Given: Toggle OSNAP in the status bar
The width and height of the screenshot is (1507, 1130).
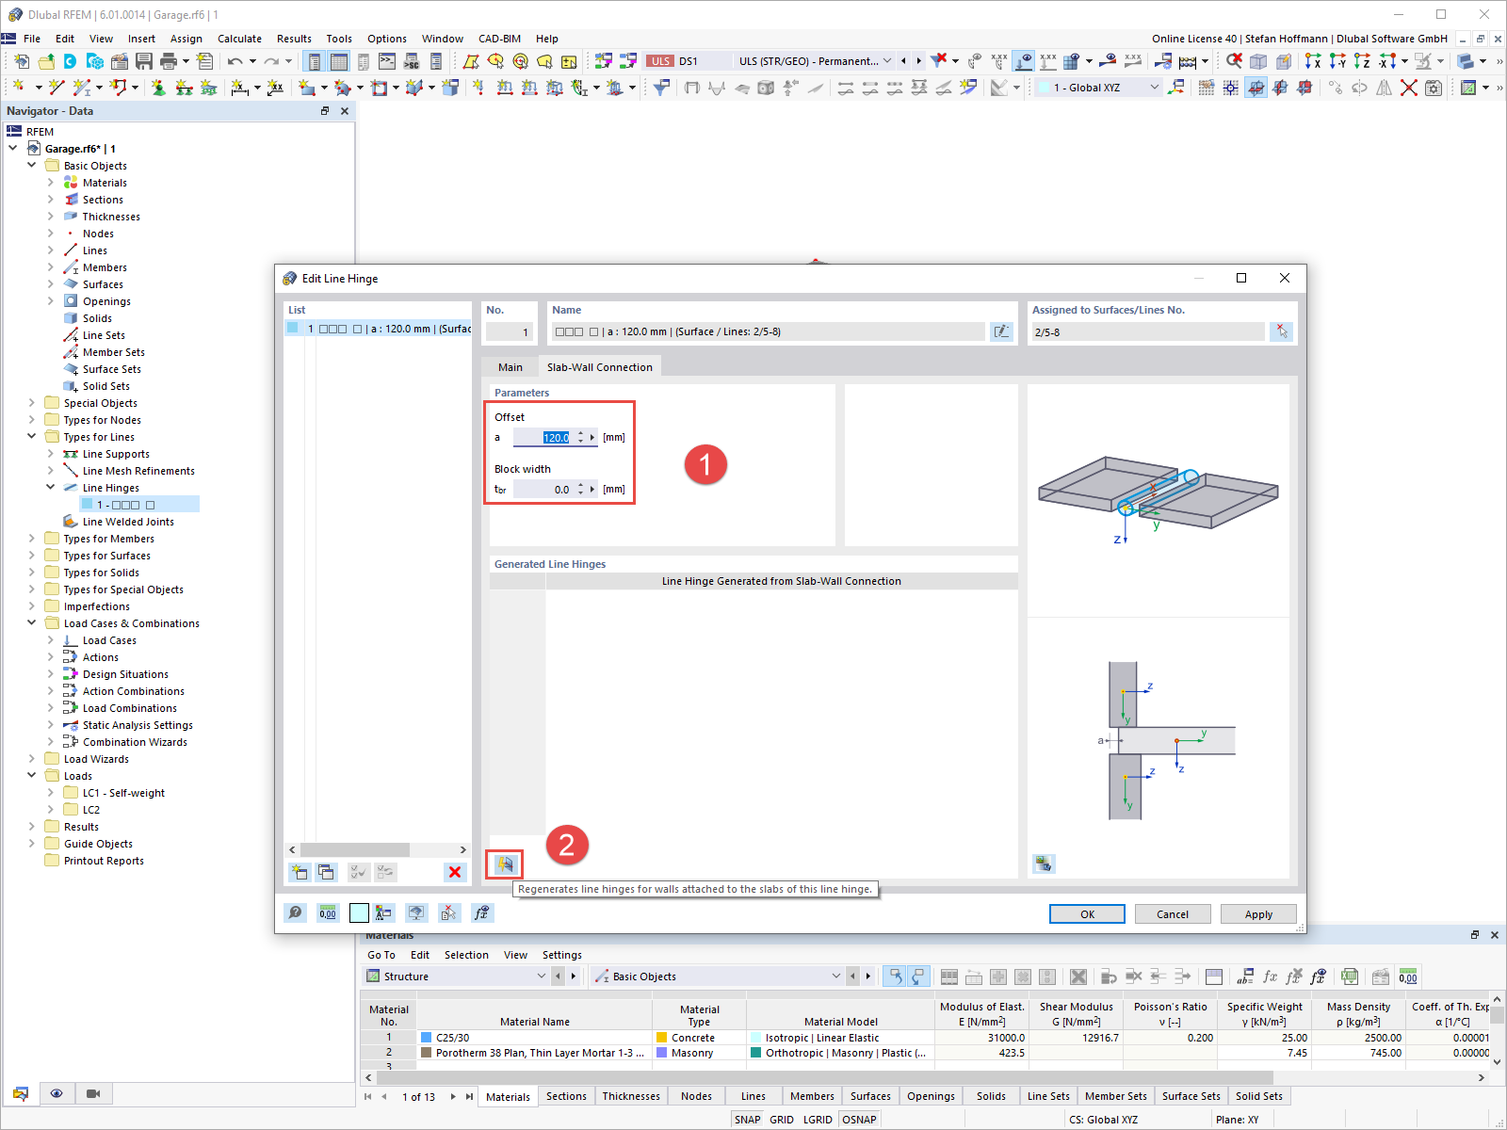Looking at the screenshot, I should (859, 1120).
